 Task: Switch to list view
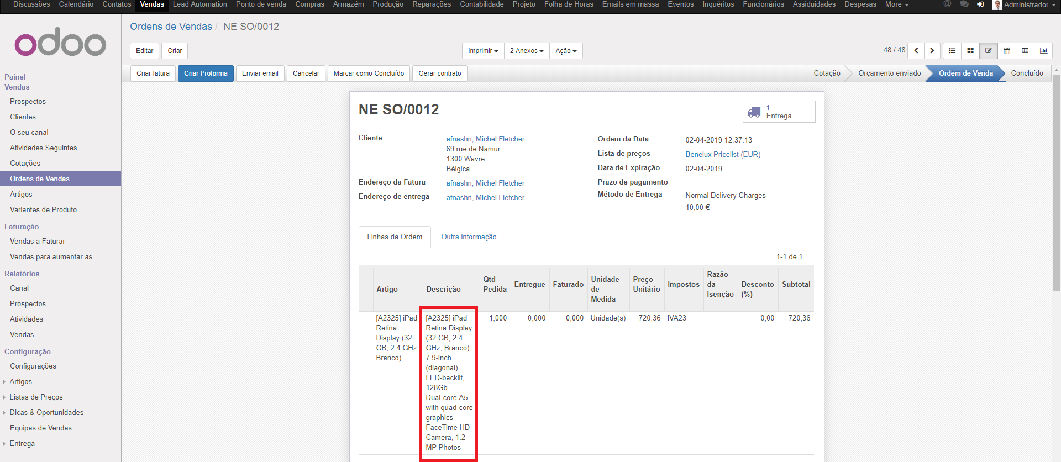[952, 51]
